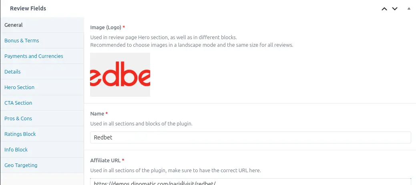This screenshot has height=185, width=416.
Task: Open the Hero Section tab
Action: pyautogui.click(x=19, y=87)
